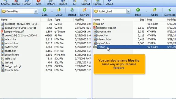Open the About toolbar item
Viewport: 176px width, 99px height.
point(109,3)
